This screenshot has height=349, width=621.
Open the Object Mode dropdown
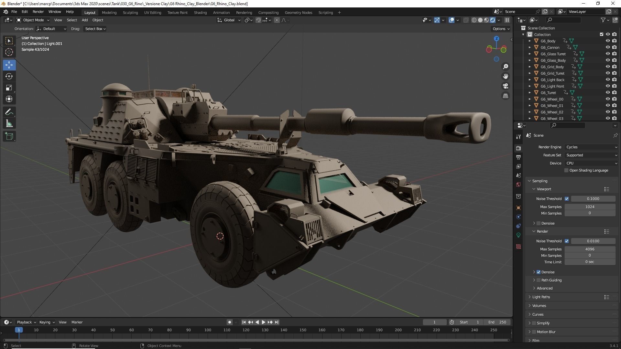point(33,20)
